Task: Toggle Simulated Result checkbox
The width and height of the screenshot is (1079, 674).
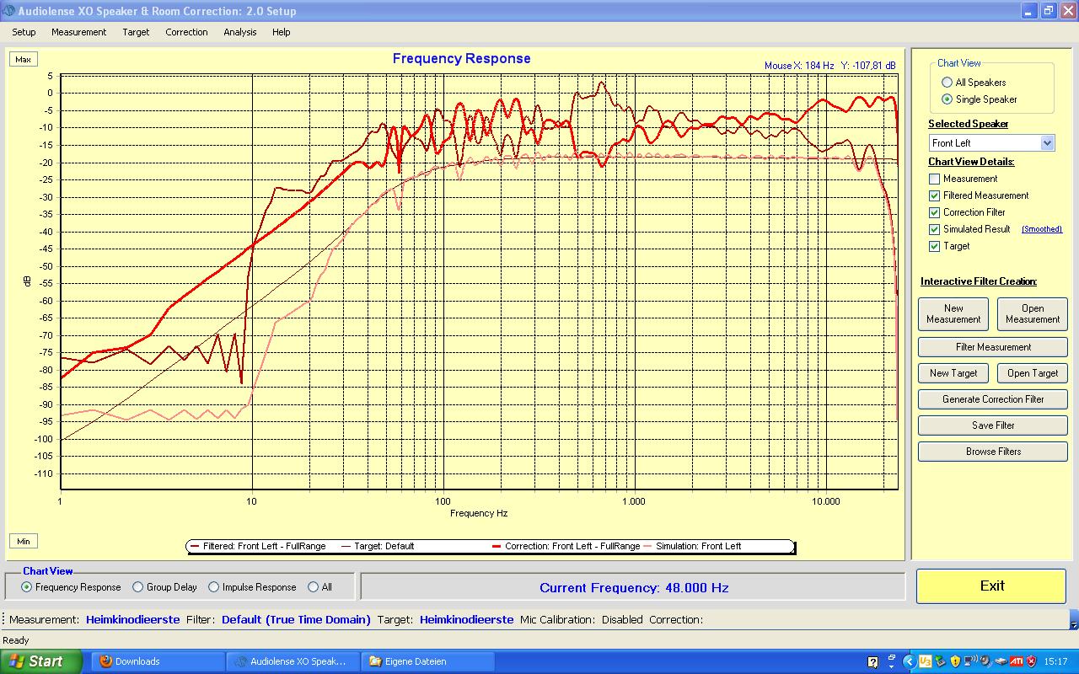Action: [934, 229]
